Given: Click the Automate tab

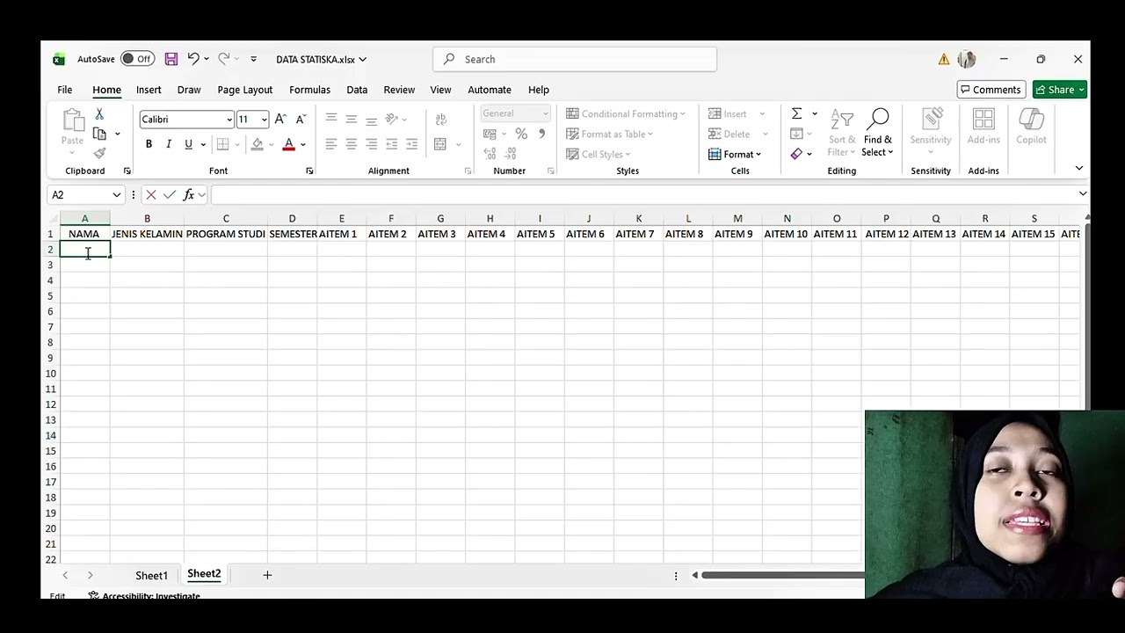Looking at the screenshot, I should coord(490,90).
